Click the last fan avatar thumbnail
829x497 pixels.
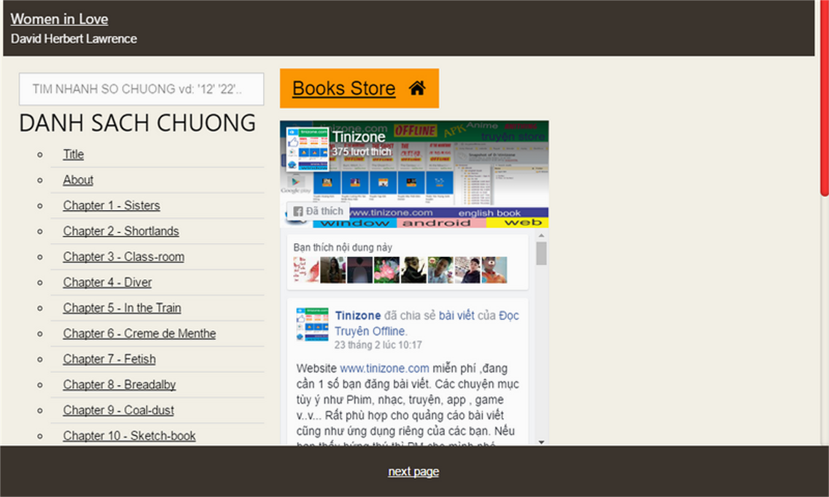pos(494,270)
